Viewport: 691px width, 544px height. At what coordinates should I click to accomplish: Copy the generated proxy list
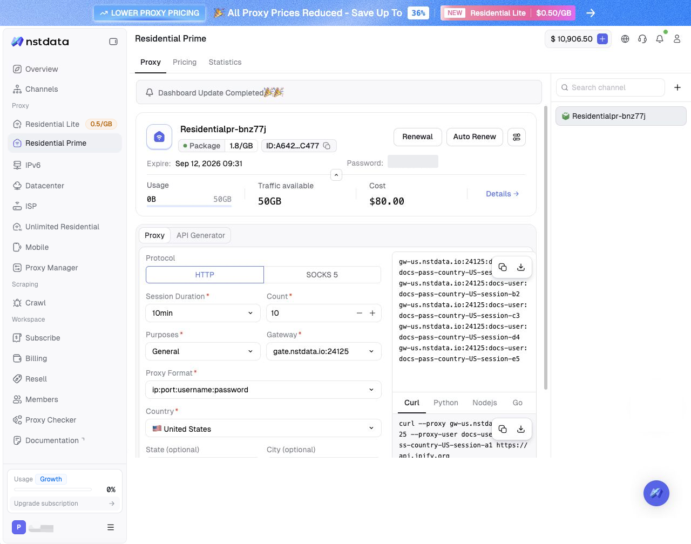pos(503,267)
